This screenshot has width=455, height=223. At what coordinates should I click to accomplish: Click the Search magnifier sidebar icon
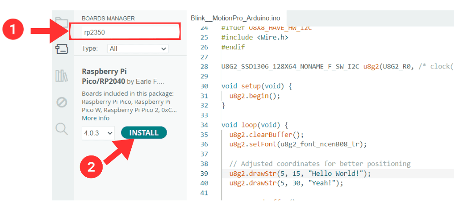point(61,129)
